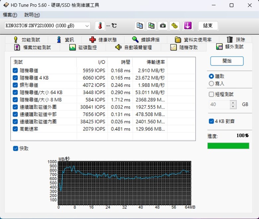Click the 0.481 ms value

pyautogui.click(x=121, y=129)
